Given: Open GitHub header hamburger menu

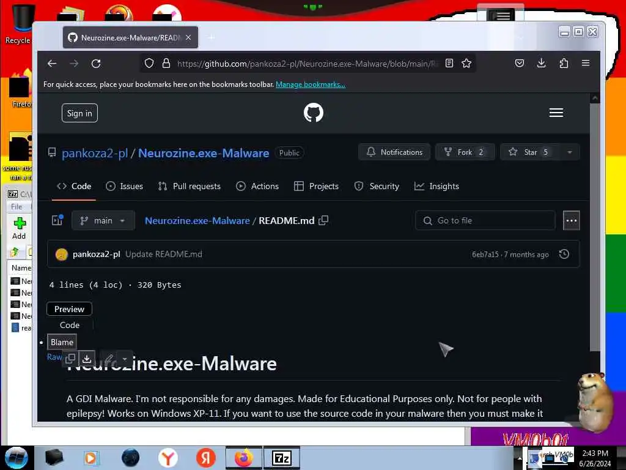Looking at the screenshot, I should pyautogui.click(x=556, y=113).
